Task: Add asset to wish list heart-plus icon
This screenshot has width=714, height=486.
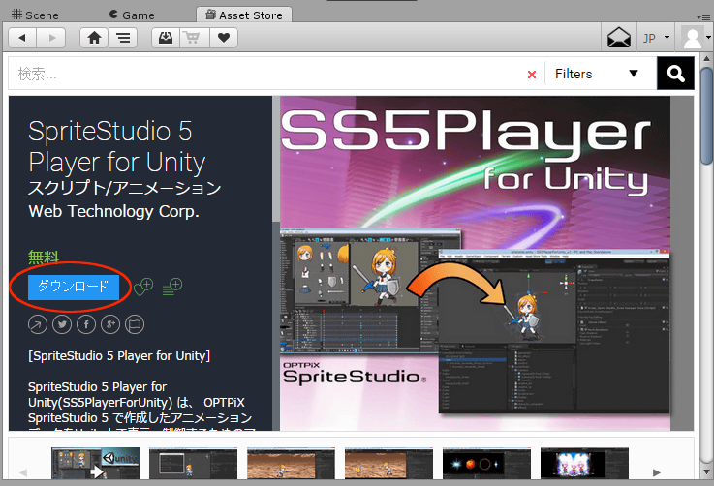Action: (143, 287)
